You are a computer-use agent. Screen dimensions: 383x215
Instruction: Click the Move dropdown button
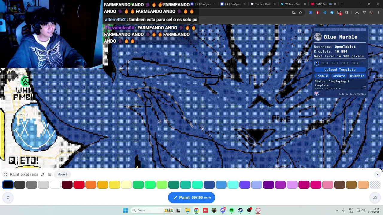pyautogui.click(x=63, y=174)
